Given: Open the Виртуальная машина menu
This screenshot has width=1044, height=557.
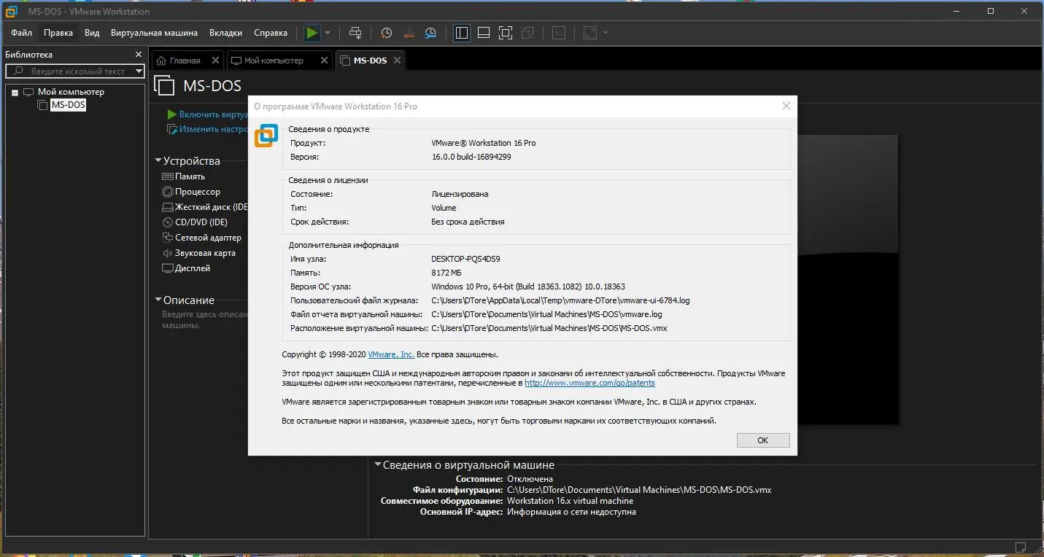Looking at the screenshot, I should (154, 33).
